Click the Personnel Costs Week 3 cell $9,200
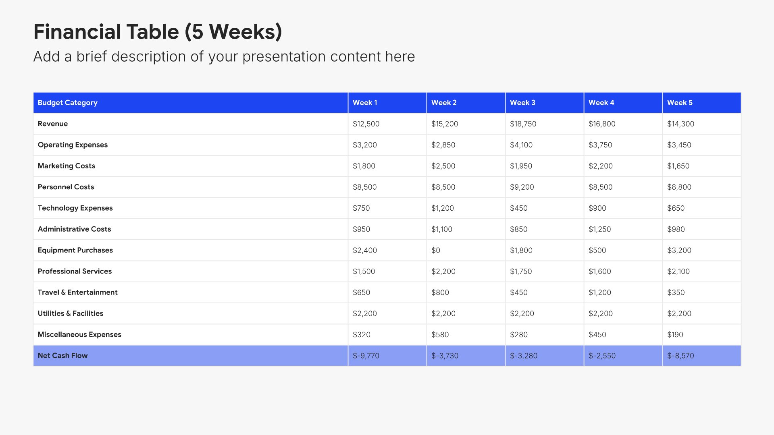Image resolution: width=774 pixels, height=435 pixels. point(522,187)
